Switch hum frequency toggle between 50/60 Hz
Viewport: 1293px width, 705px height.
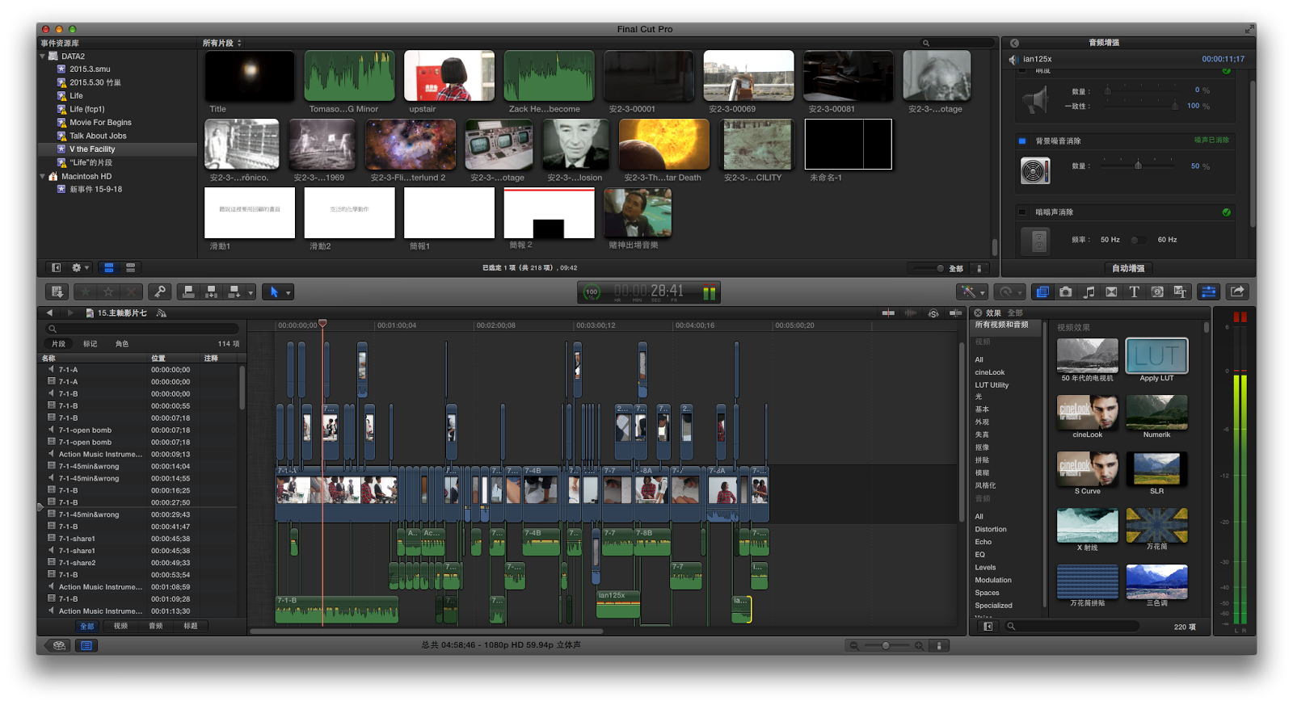click(1137, 240)
